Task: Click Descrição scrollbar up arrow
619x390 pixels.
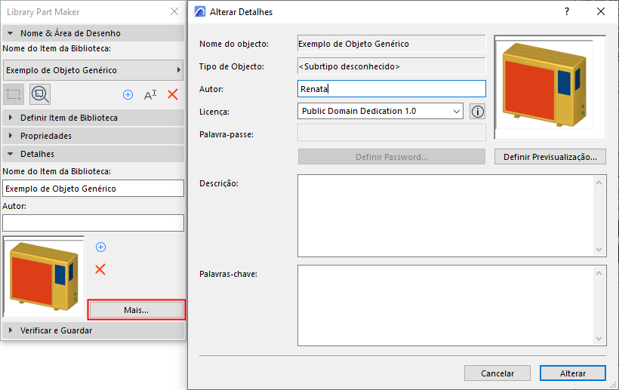Action: pos(599,183)
